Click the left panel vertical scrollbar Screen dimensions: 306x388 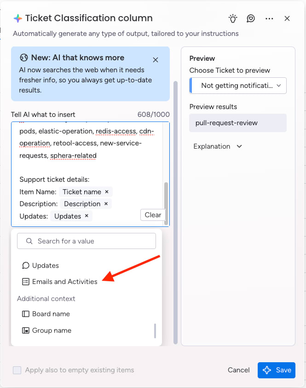click(176, 212)
